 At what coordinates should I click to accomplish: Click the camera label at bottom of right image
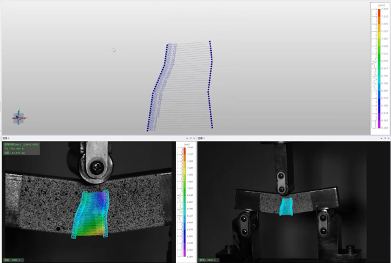click(x=207, y=260)
